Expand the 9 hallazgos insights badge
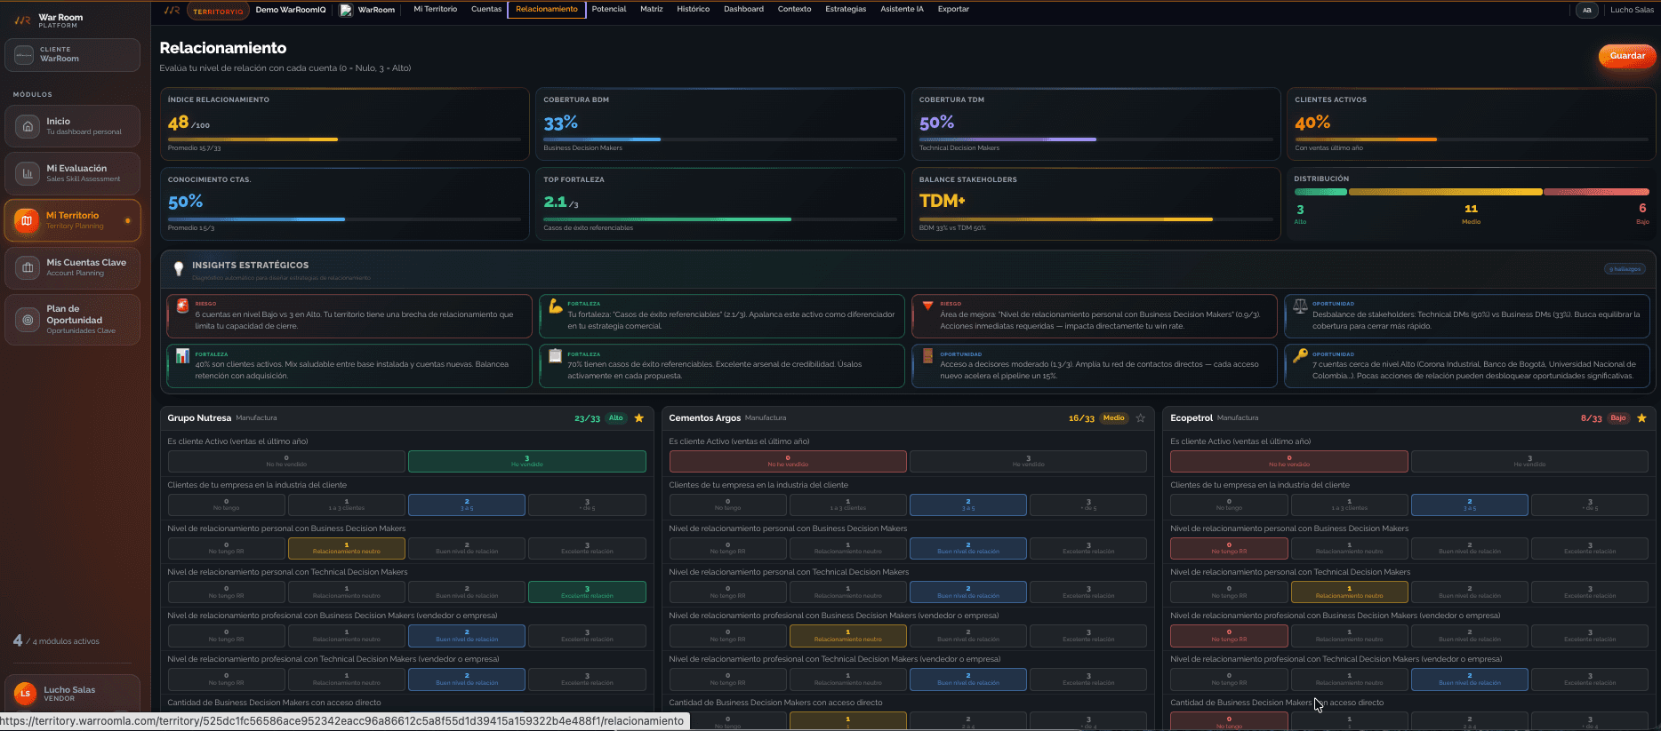 coord(1625,269)
